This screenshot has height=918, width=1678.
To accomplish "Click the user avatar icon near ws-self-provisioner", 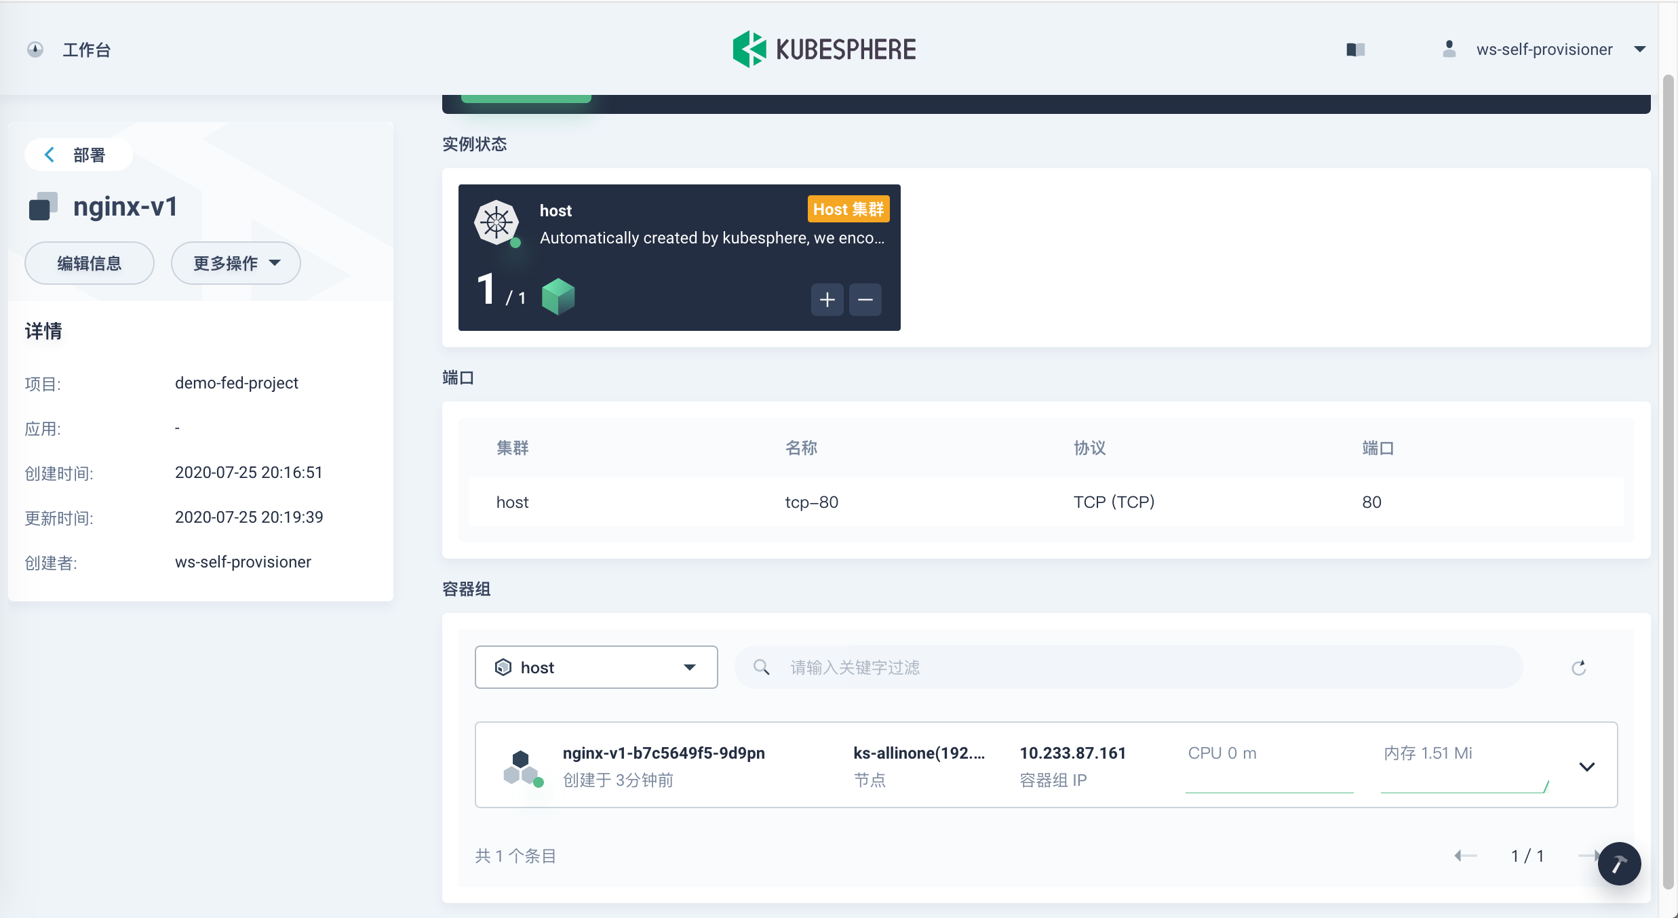I will [1449, 48].
